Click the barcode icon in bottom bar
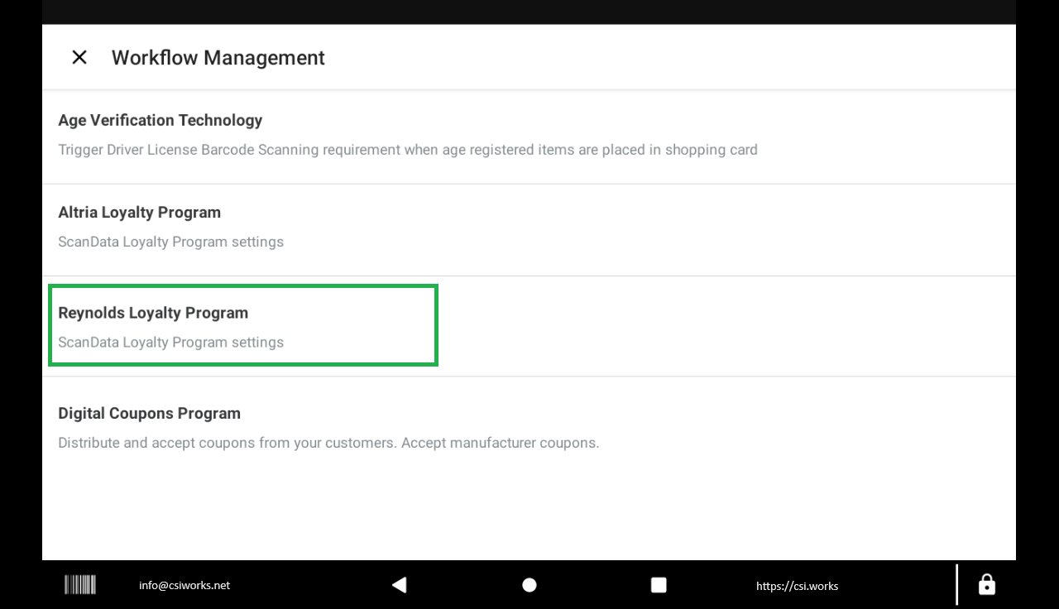Screen dimensions: 1059x609 tap(80, 585)
